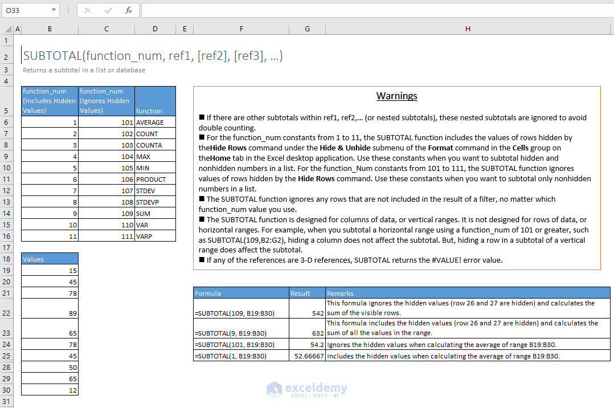Select result cell 542

click(x=308, y=308)
